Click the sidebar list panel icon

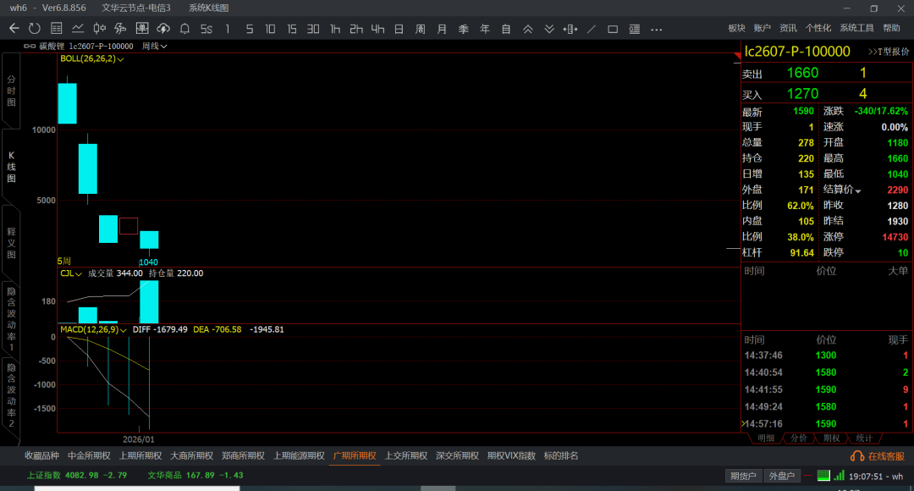634,29
